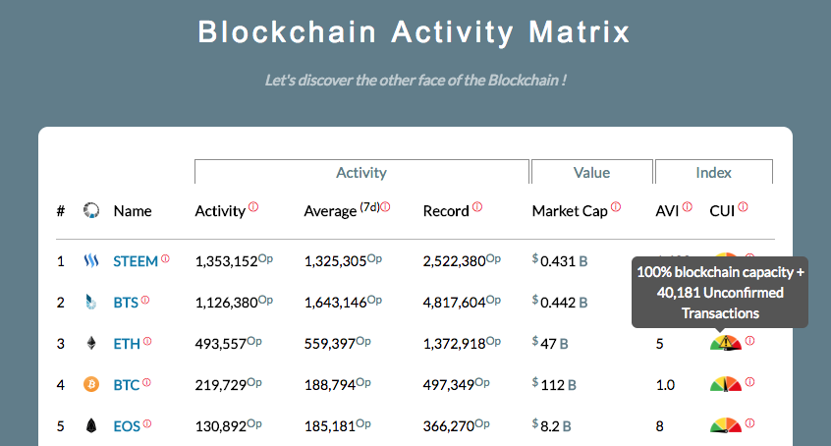Open the STEEM name link
The height and width of the screenshot is (446, 831).
point(136,261)
